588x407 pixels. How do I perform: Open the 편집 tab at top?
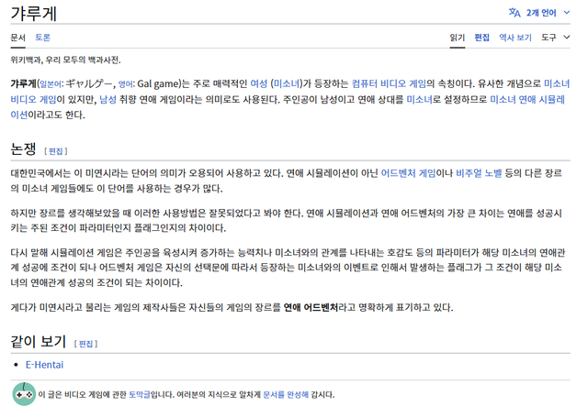[481, 38]
